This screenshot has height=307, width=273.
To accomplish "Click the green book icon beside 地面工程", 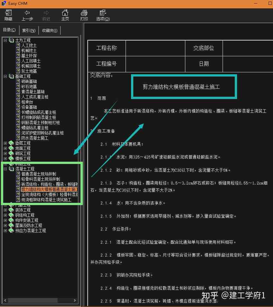I will [x=11, y=148].
